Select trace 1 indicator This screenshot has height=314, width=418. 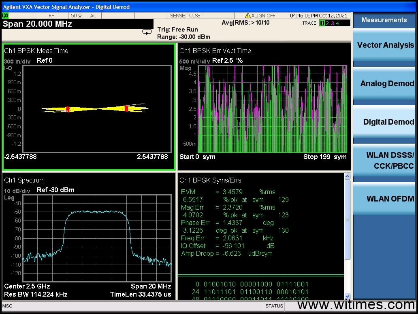[322, 23]
